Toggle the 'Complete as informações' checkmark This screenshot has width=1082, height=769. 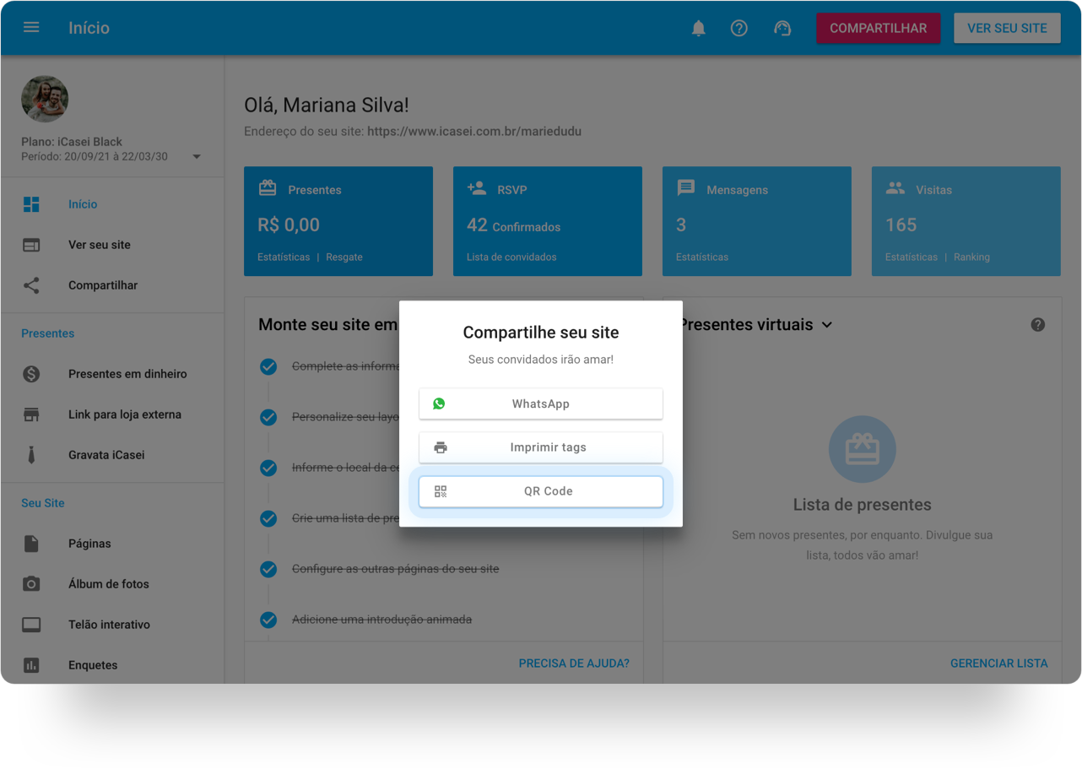click(268, 366)
